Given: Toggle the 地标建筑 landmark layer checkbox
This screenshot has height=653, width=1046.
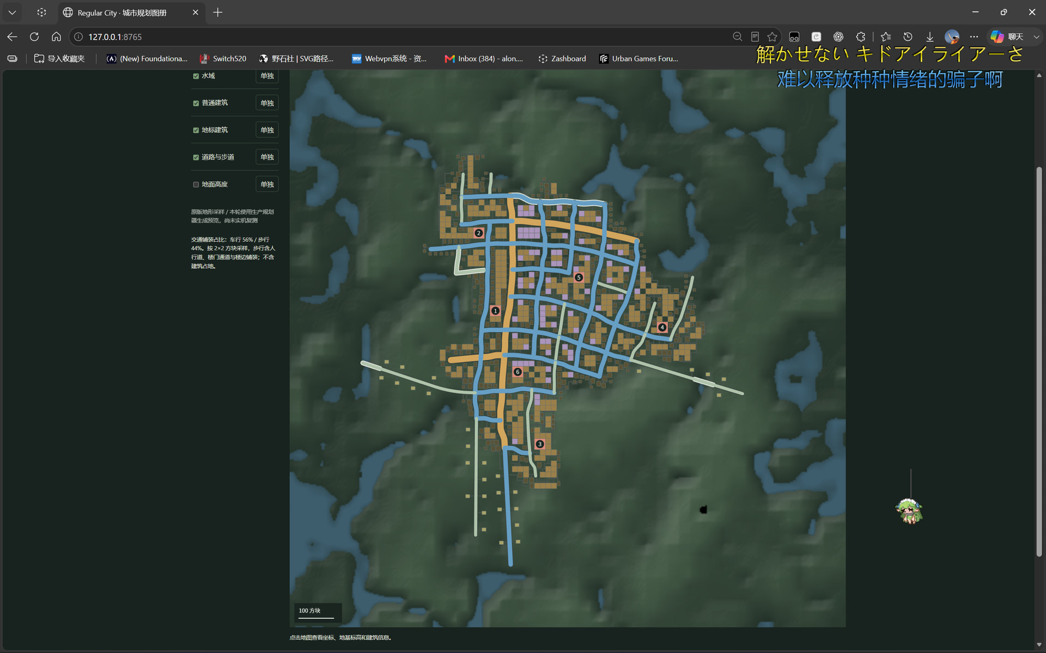Looking at the screenshot, I should point(196,130).
